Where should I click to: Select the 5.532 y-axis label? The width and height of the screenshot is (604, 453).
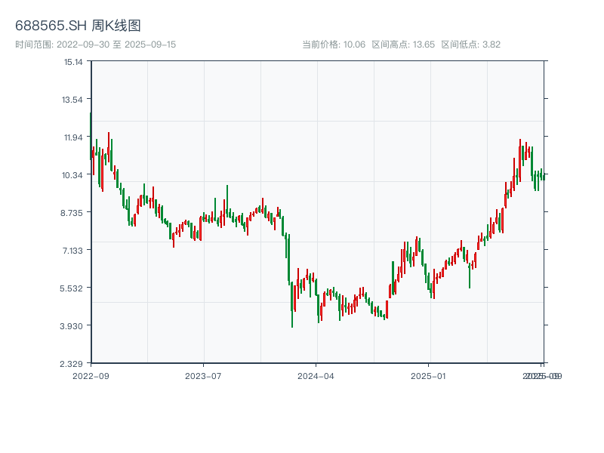click(x=73, y=288)
